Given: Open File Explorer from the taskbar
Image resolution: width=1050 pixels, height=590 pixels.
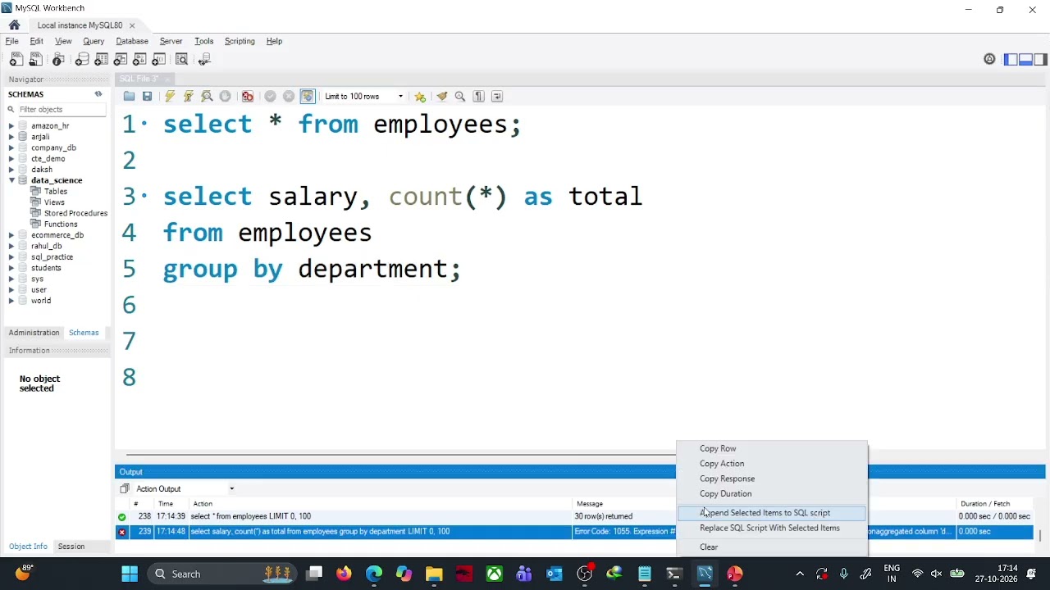Looking at the screenshot, I should point(434,574).
